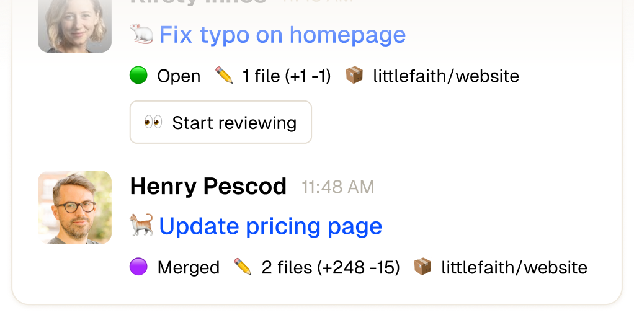Open the Fix typo on homepage link
The width and height of the screenshot is (634, 320).
point(282,35)
